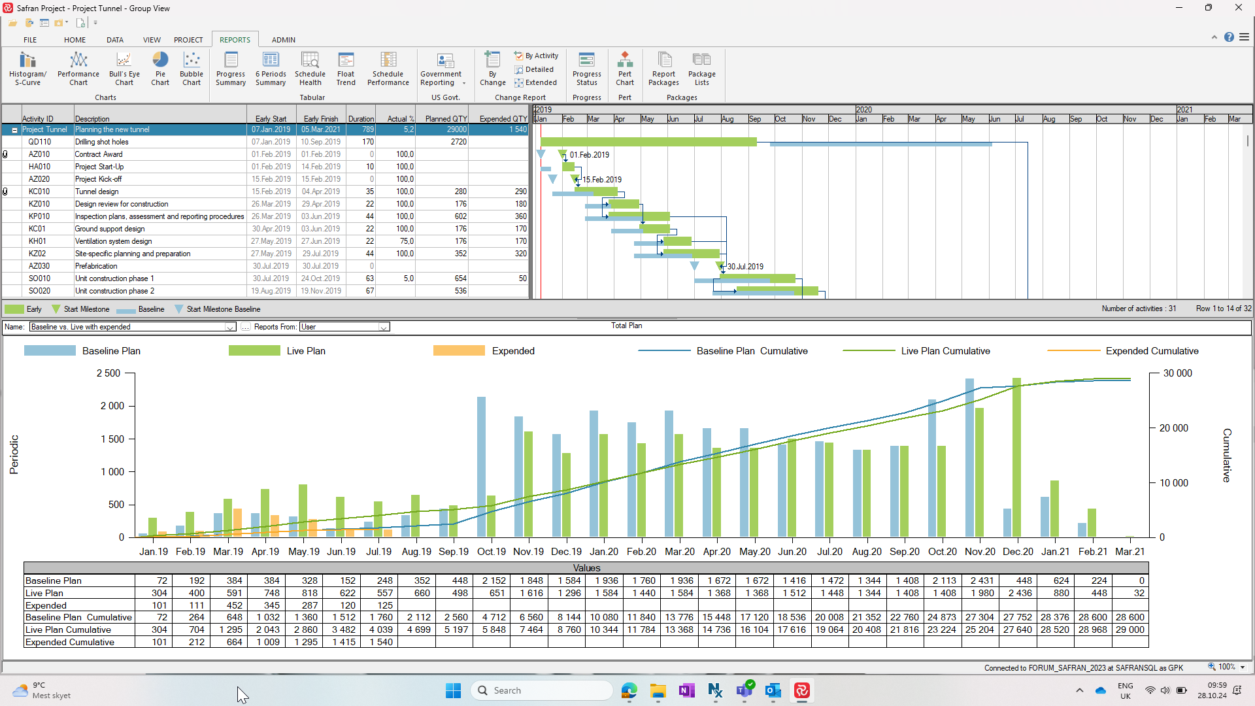Open the Histogram/S-Curve chart report

click(27, 69)
